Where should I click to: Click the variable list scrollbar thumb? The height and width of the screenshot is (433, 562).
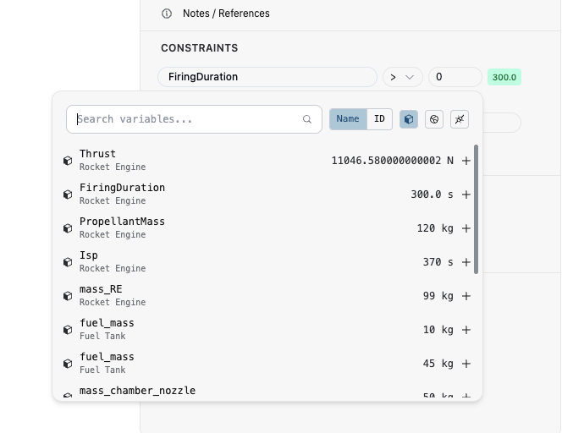[476, 209]
